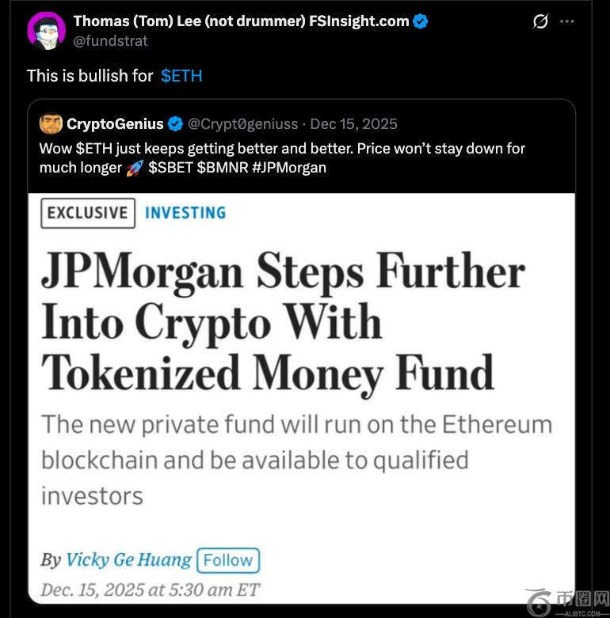Screen dimensions: 610x618
Task: Open the $ETH cashtag link
Action: point(181,76)
